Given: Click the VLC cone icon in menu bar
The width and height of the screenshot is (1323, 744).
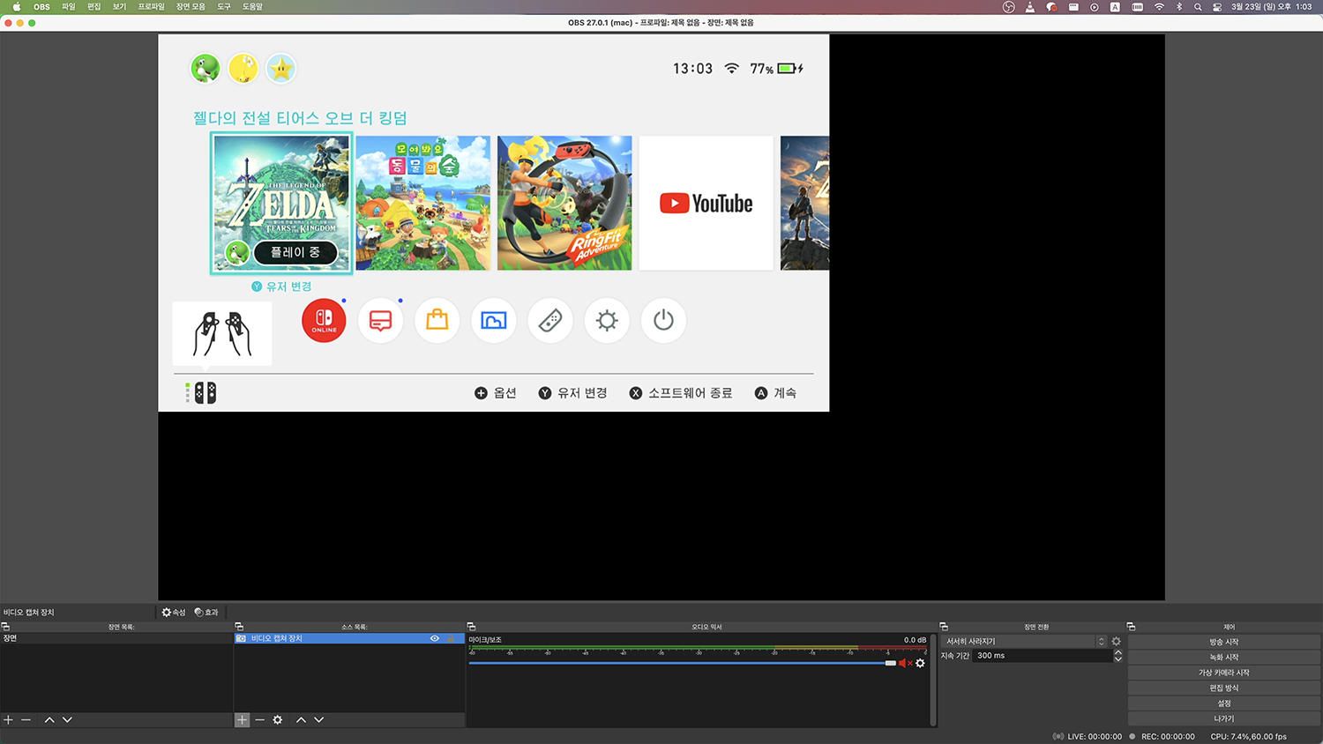Looking at the screenshot, I should coord(1030,6).
